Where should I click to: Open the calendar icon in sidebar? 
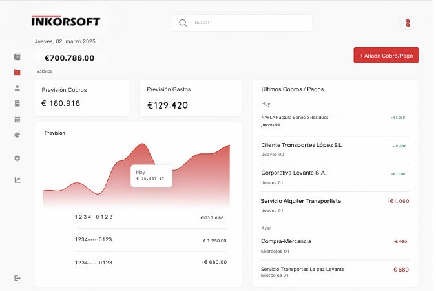coord(17,119)
